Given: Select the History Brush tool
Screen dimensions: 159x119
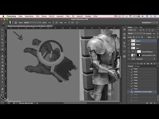Looking at the screenshot, I should tap(2, 59).
